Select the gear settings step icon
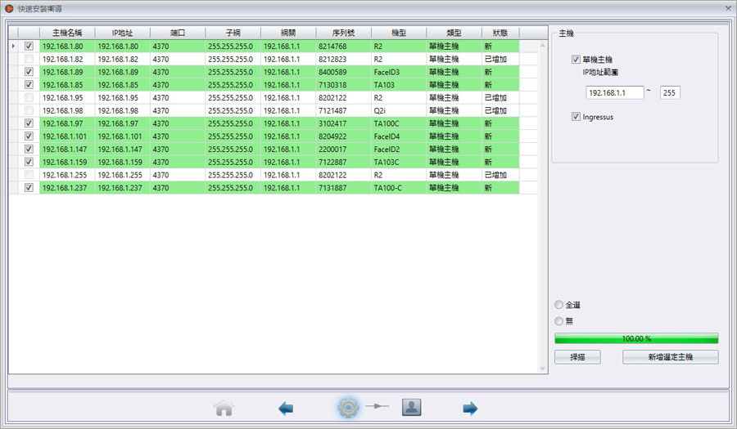This screenshot has height=429, width=737. point(348,407)
